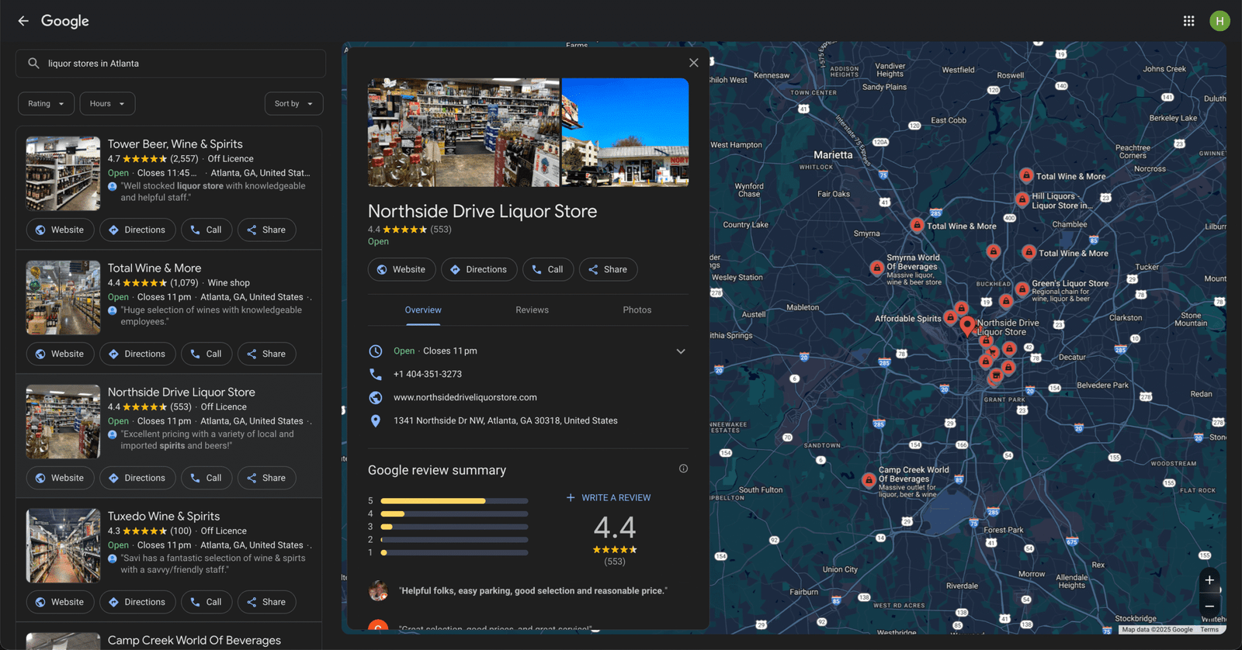
Task: Open the Hours filter dropdown
Action: 107,103
